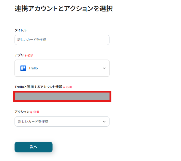Click 新しいカードを作成 text in アクション dropdown
The width and height of the screenshot is (181, 161).
(33, 122)
